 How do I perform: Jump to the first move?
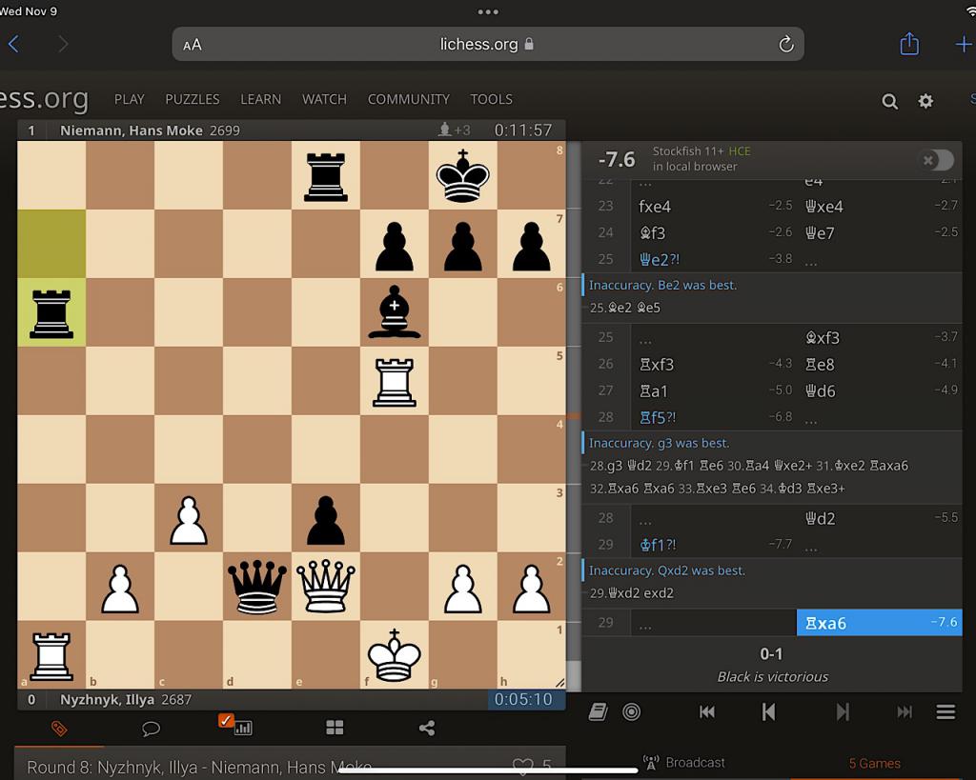click(x=706, y=711)
